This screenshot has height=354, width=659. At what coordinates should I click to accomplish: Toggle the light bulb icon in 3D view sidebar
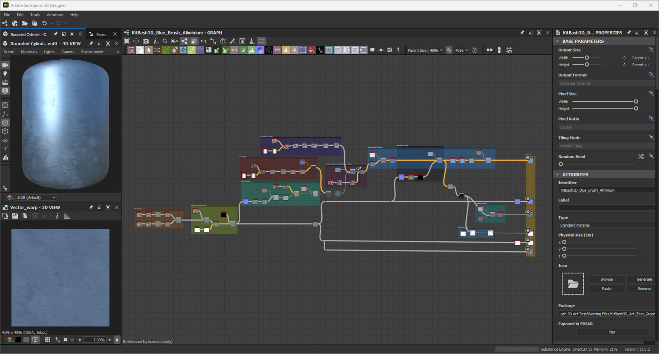point(5,74)
